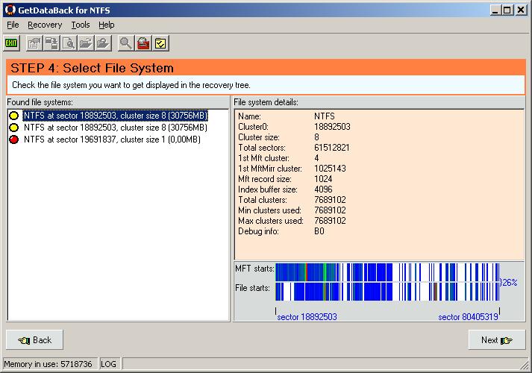Screen dimensions: 532x373
Task: Click red status dot of sector 19691837 entry
Action: click(14, 140)
